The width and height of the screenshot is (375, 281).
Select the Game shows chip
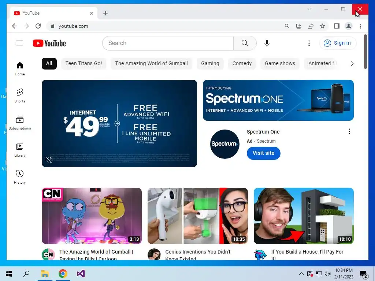tap(280, 64)
